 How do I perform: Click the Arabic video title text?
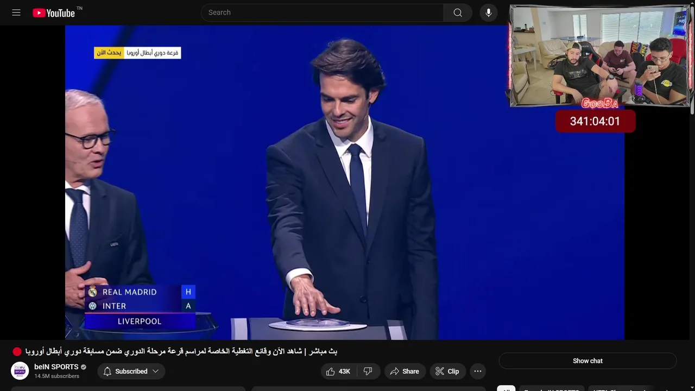(x=181, y=351)
